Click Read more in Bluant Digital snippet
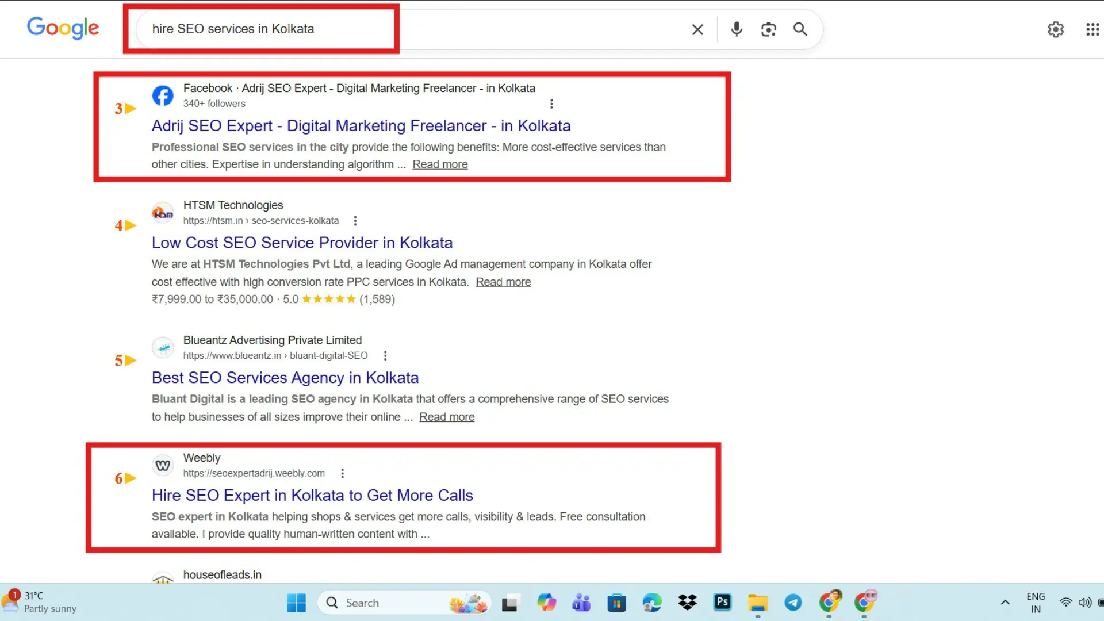Screen dimensions: 1104x621 point(447,417)
